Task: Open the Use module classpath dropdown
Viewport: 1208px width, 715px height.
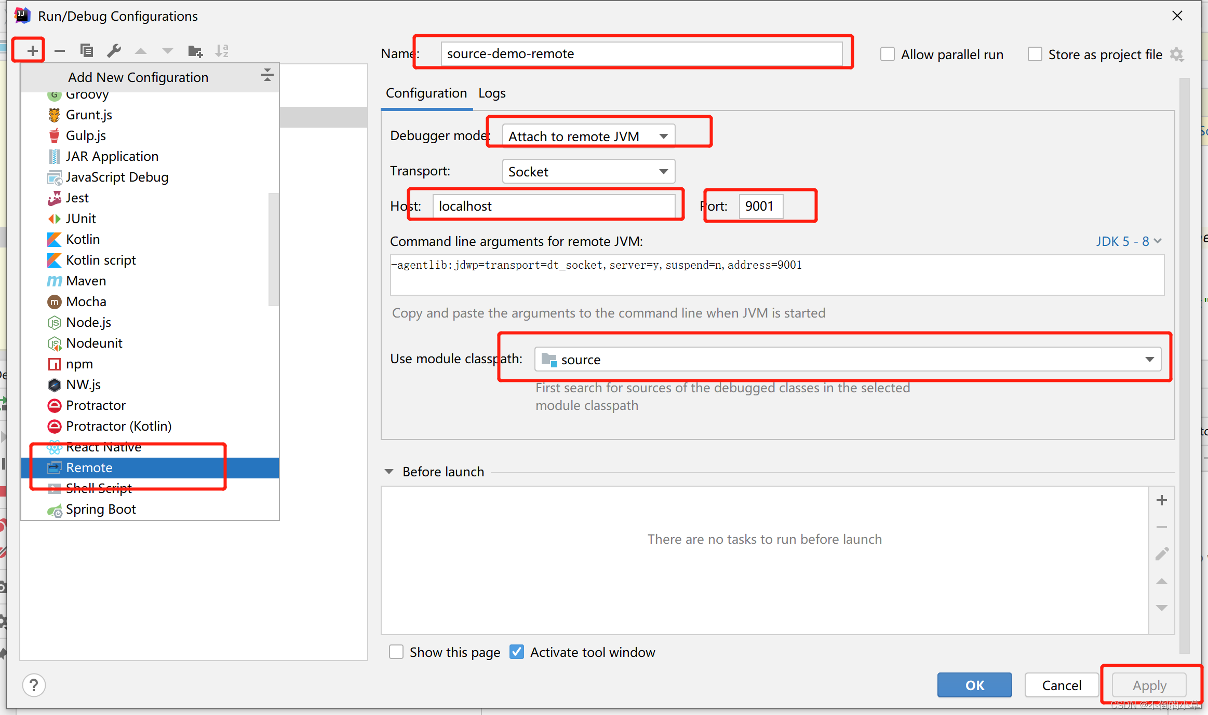Action: pos(848,360)
